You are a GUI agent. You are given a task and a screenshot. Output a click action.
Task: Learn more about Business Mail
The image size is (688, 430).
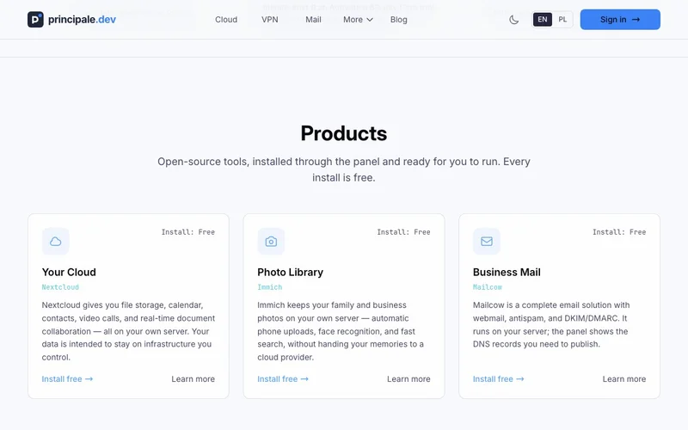coord(624,379)
